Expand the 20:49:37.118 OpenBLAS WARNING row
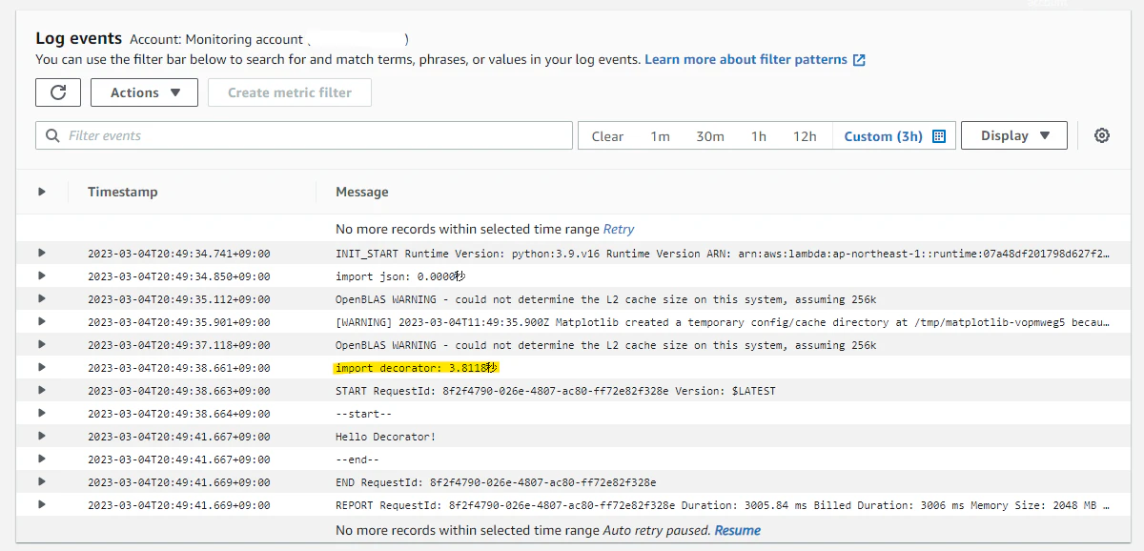 point(42,344)
